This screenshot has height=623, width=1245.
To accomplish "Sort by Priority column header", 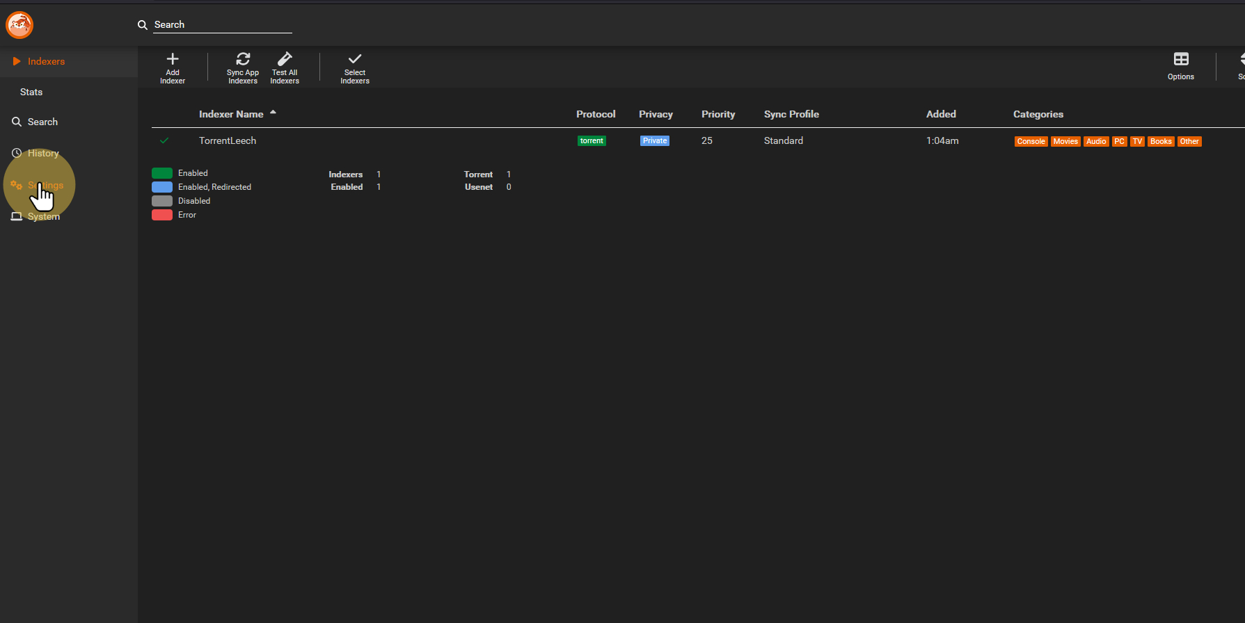I will [718, 114].
